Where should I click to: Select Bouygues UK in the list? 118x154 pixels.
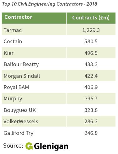20,110
